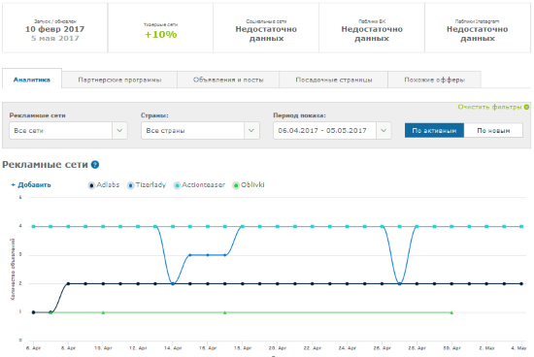Expand the Страны dropdown arrow
The width and height of the screenshot is (534, 357).
pos(251,130)
